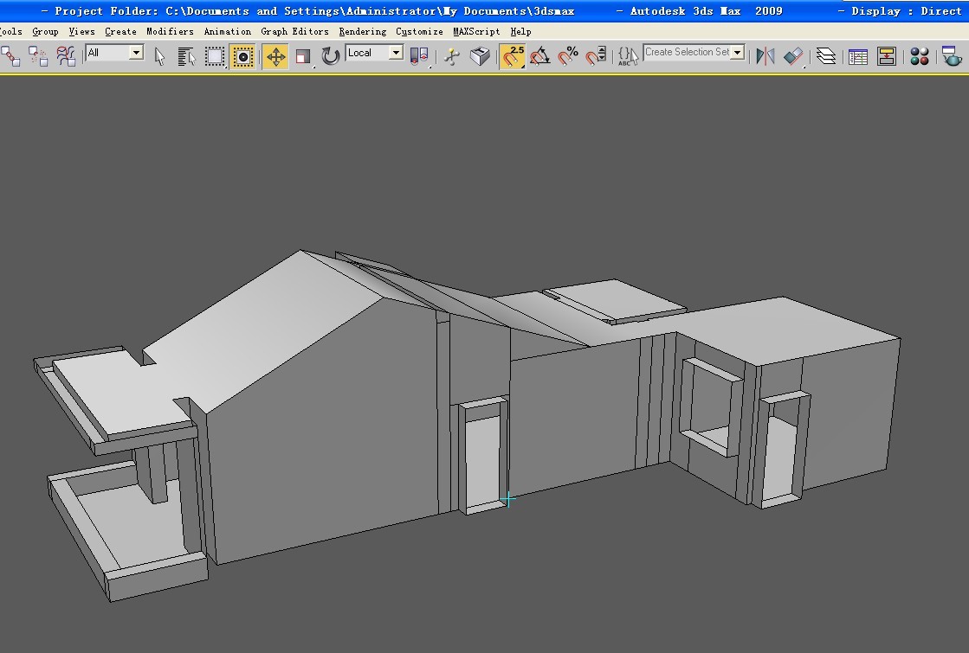Open the Create menu

click(x=120, y=31)
